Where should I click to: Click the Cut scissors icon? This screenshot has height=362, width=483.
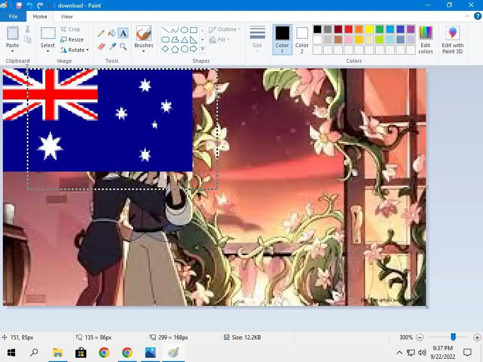[x=27, y=29]
